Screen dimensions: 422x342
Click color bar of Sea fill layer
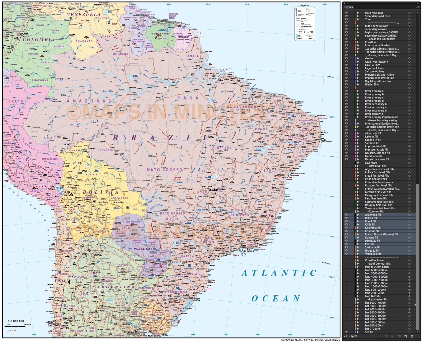(x=355, y=332)
